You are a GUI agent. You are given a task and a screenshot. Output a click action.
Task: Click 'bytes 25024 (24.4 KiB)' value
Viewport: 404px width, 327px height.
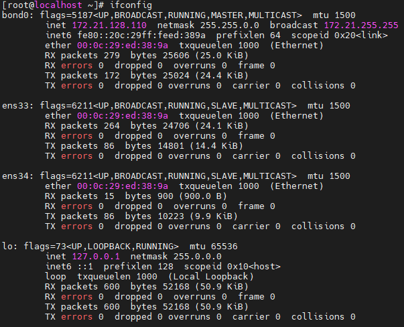[x=190, y=76]
